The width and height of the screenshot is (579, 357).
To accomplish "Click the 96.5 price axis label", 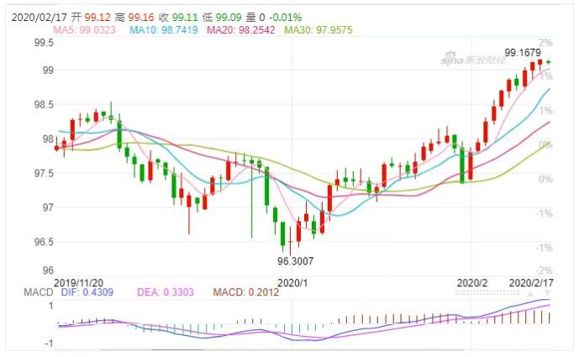I will pos(44,242).
